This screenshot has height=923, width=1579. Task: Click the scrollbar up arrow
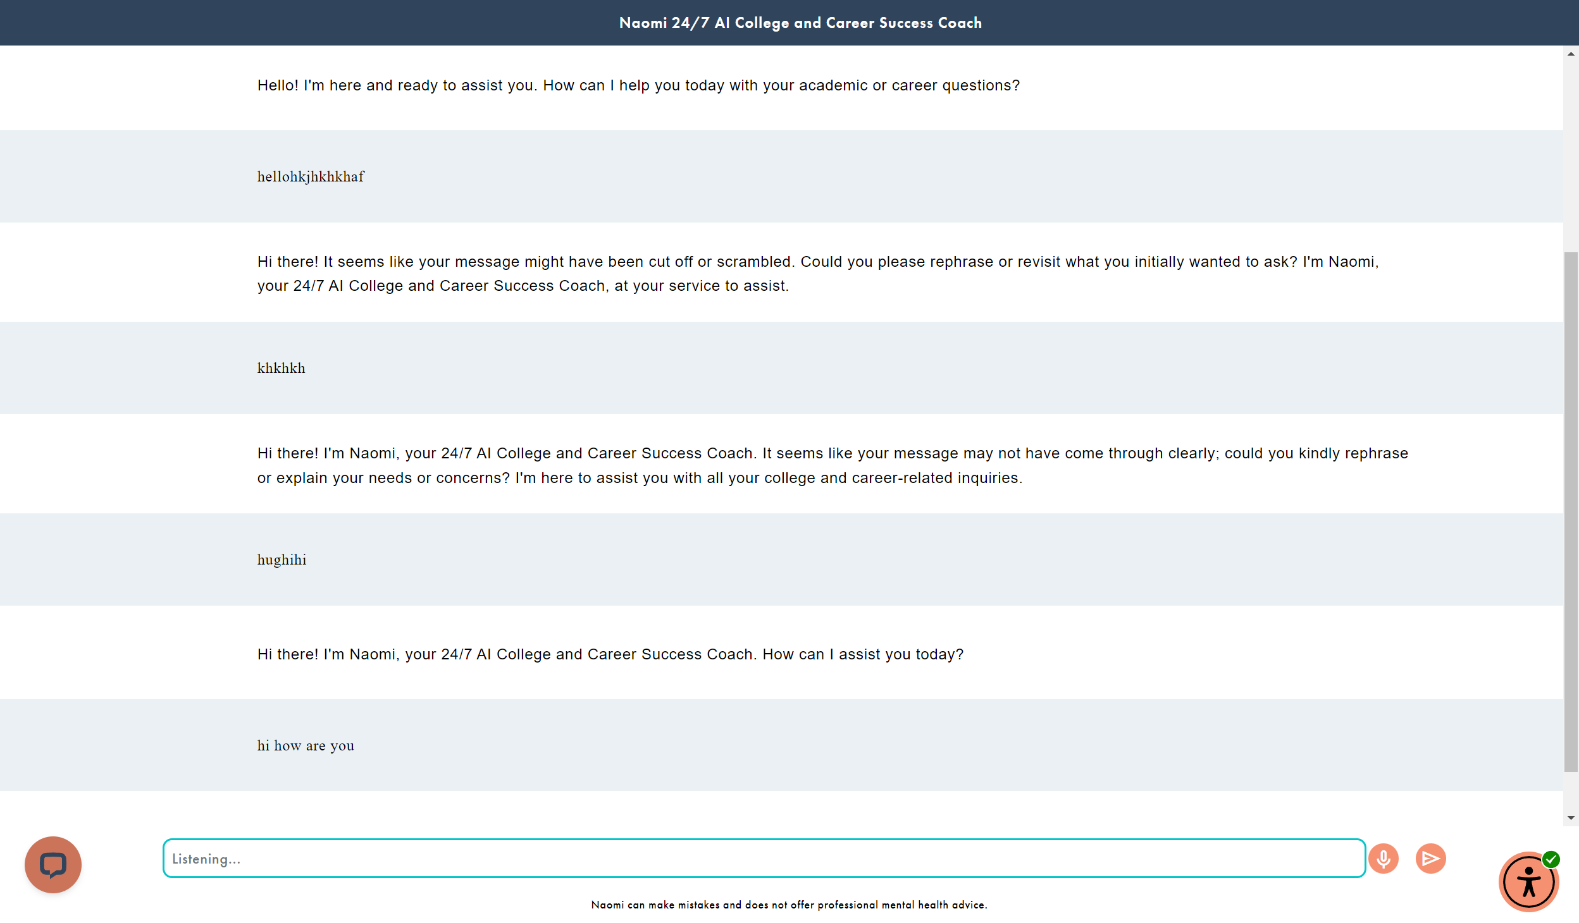1571,54
